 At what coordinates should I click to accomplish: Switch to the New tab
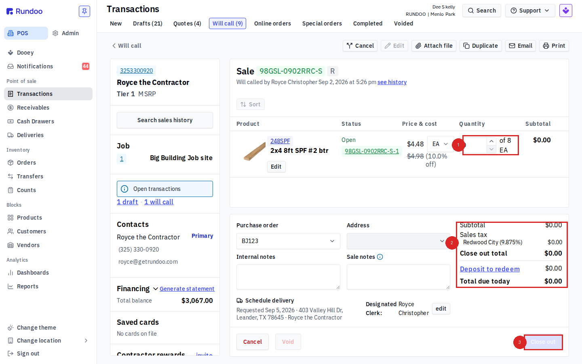pos(116,23)
